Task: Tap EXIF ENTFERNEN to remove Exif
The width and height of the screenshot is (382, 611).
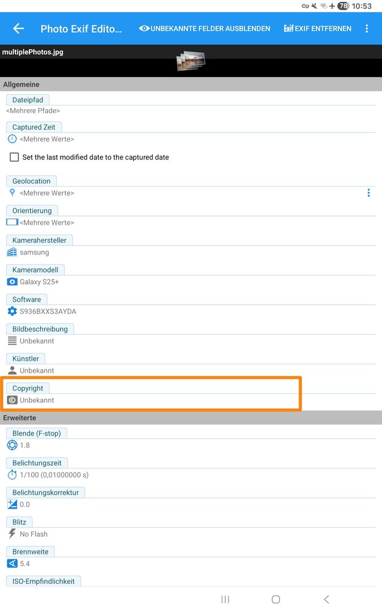Action: tap(317, 28)
